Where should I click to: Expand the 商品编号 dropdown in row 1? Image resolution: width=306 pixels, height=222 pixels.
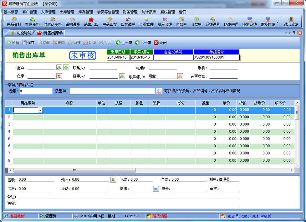(40, 110)
